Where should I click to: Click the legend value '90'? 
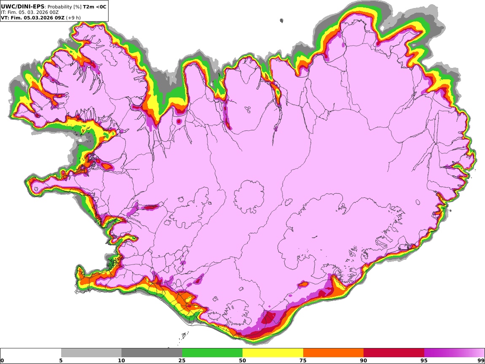[x=364, y=360]
